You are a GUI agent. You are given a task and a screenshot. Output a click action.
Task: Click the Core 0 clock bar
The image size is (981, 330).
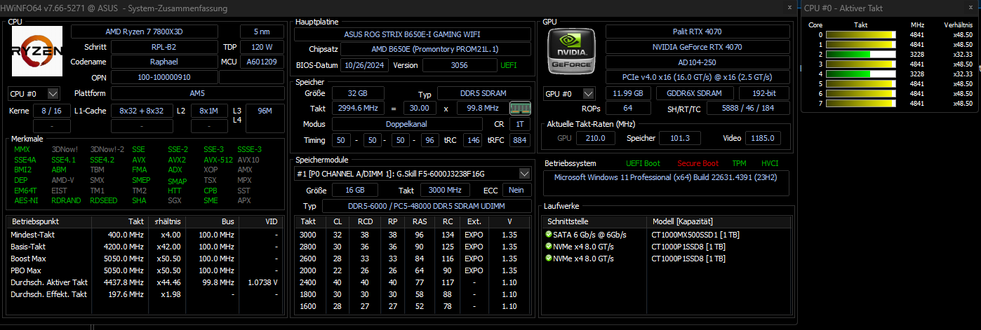[861, 34]
